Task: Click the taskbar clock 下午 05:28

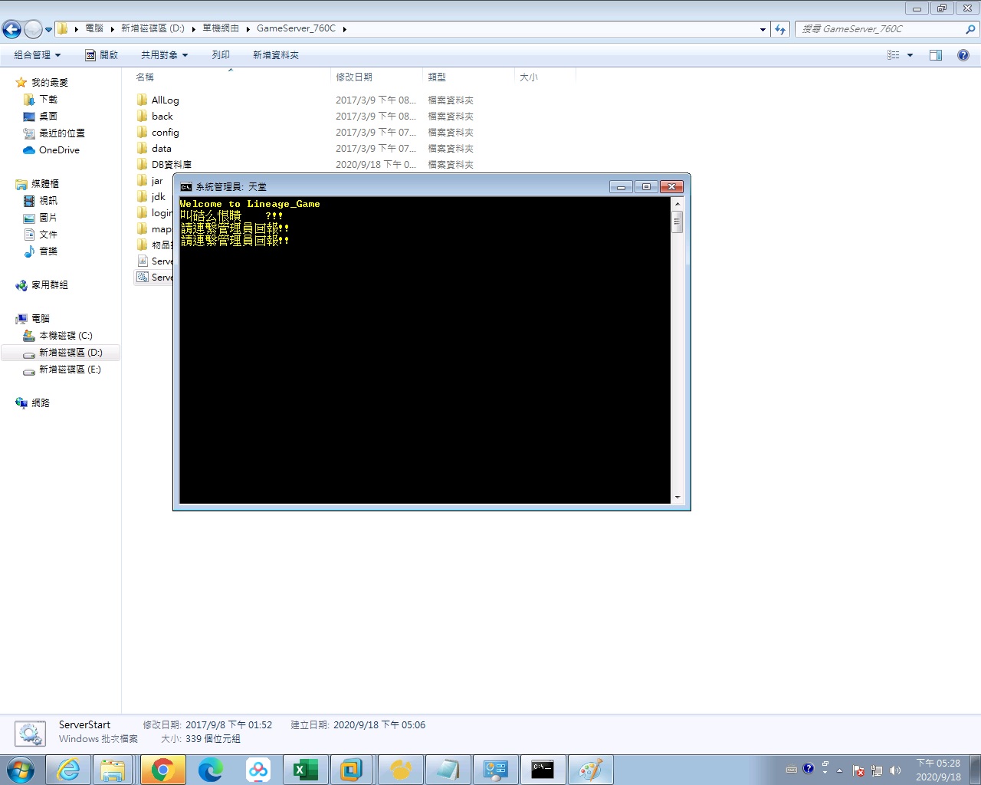Action: 938,764
